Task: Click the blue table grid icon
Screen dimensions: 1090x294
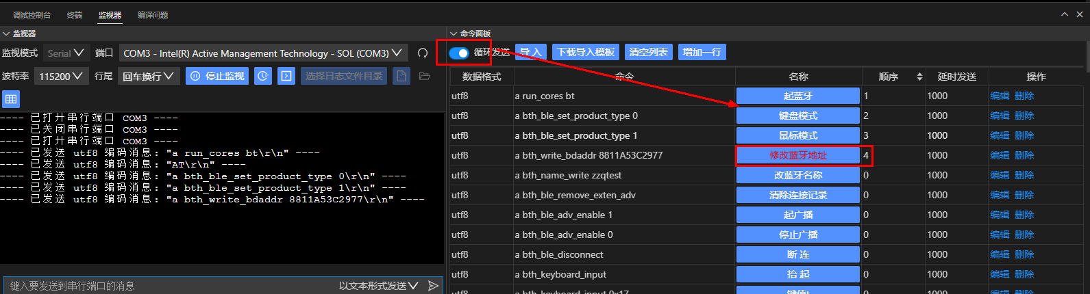Action: [x=11, y=99]
